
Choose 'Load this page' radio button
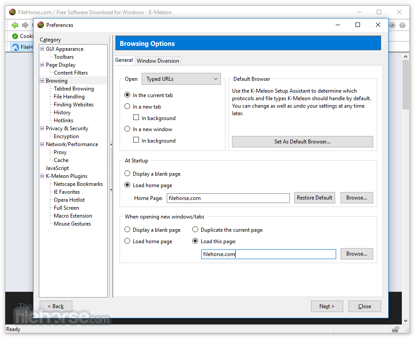195,241
